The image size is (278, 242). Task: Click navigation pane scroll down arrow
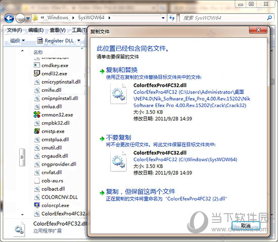click(x=22, y=215)
